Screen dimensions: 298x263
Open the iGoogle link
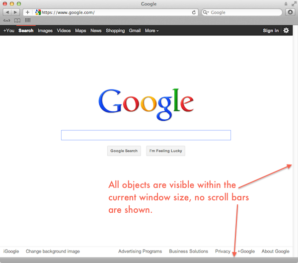click(11, 252)
